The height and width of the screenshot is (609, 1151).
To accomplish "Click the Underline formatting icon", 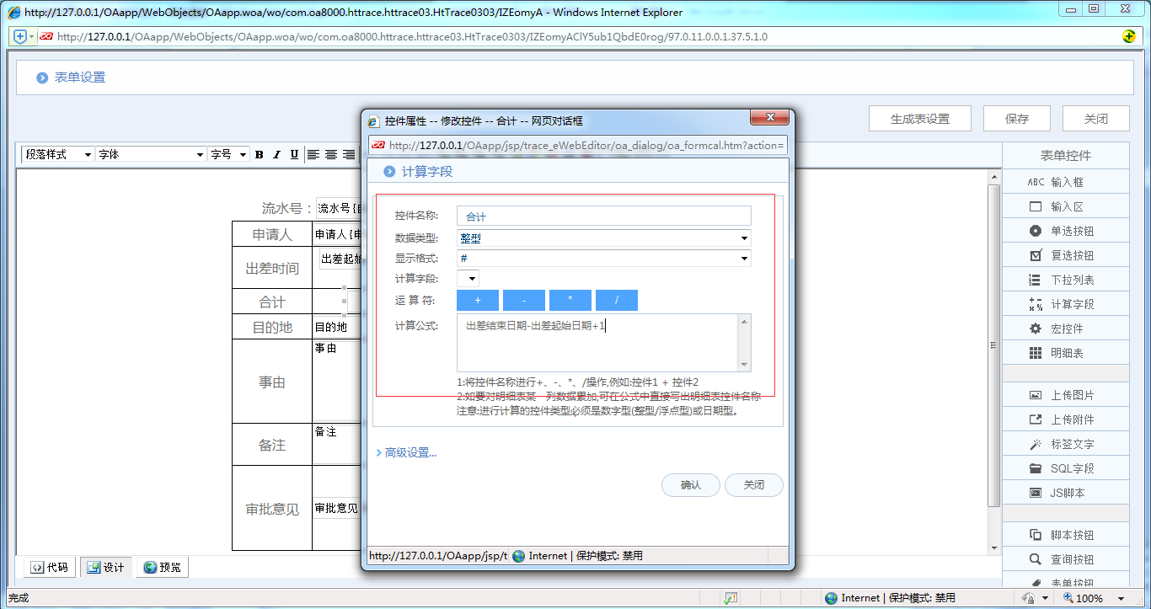I will click(x=294, y=155).
